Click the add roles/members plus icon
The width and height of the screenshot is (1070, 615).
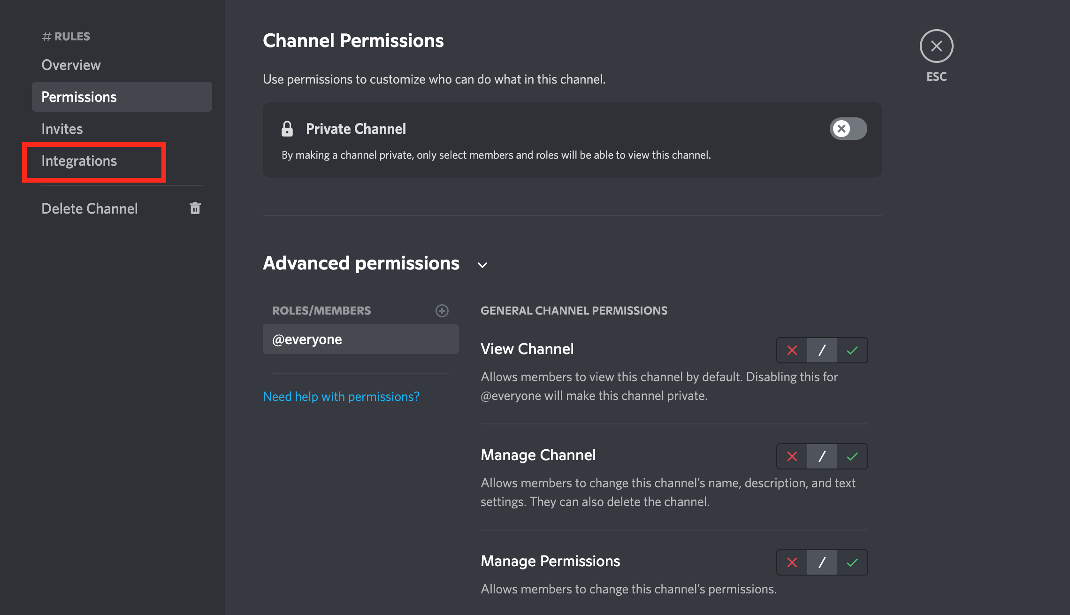[x=442, y=309]
